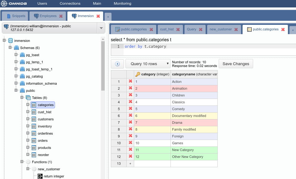Screen dimensions: 296x179
Task: Delete the Games row with its red X
Action: click(x=130, y=142)
